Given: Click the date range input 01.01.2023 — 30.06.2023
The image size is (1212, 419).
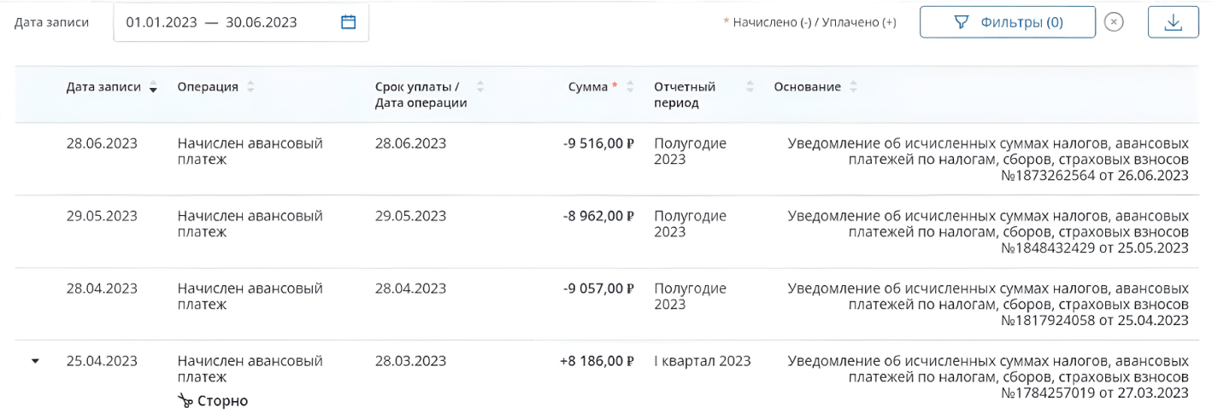Looking at the screenshot, I should coord(241,22).
